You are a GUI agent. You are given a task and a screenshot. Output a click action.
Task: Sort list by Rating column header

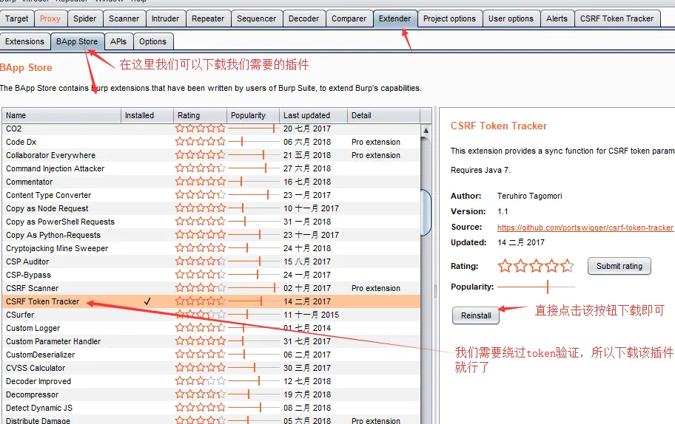coord(200,115)
